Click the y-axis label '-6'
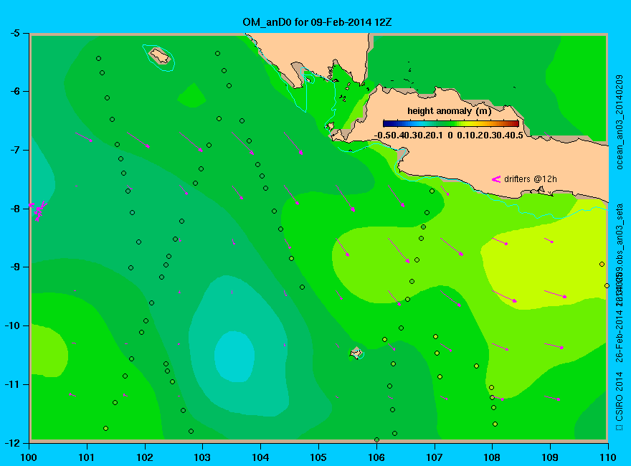 (14, 91)
